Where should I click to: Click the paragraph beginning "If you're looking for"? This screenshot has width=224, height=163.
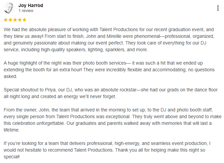tap(110, 150)
